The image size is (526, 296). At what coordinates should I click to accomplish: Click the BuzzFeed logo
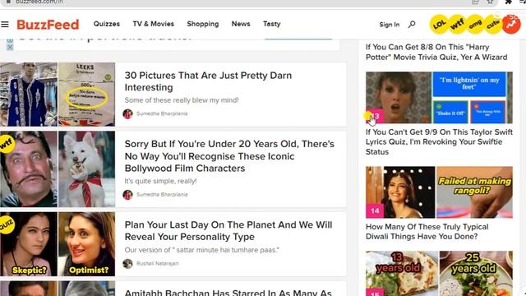pyautogui.click(x=48, y=25)
